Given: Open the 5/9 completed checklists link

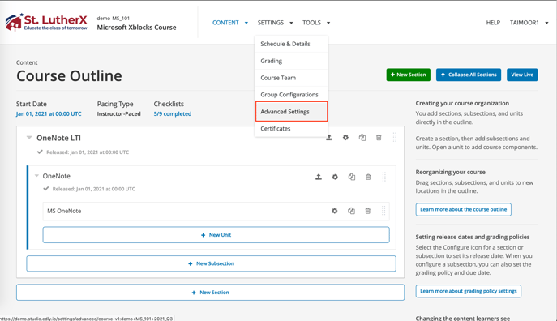Looking at the screenshot, I should click(172, 114).
